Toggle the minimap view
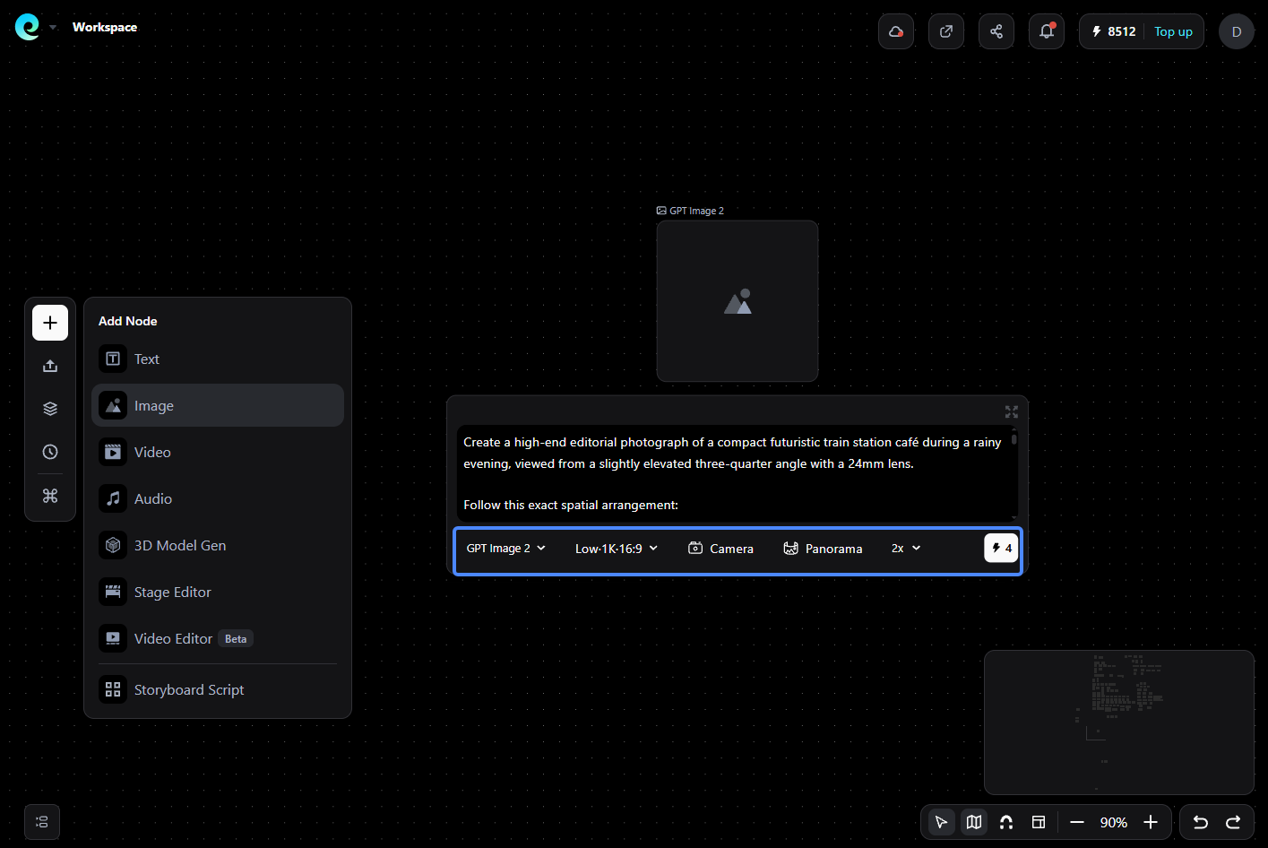Image resolution: width=1268 pixels, height=848 pixels. click(974, 822)
